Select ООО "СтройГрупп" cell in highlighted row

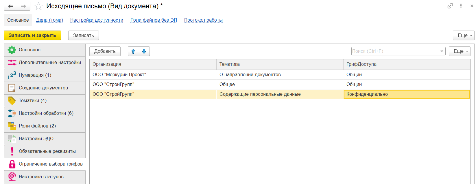pos(153,94)
